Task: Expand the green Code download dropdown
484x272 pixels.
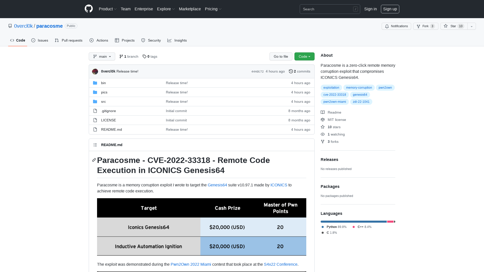Action: (304, 56)
